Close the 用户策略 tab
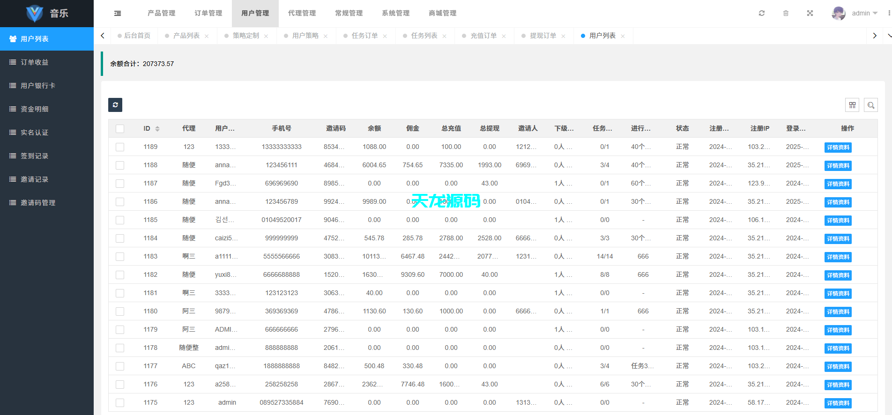The height and width of the screenshot is (415, 892). [x=326, y=36]
